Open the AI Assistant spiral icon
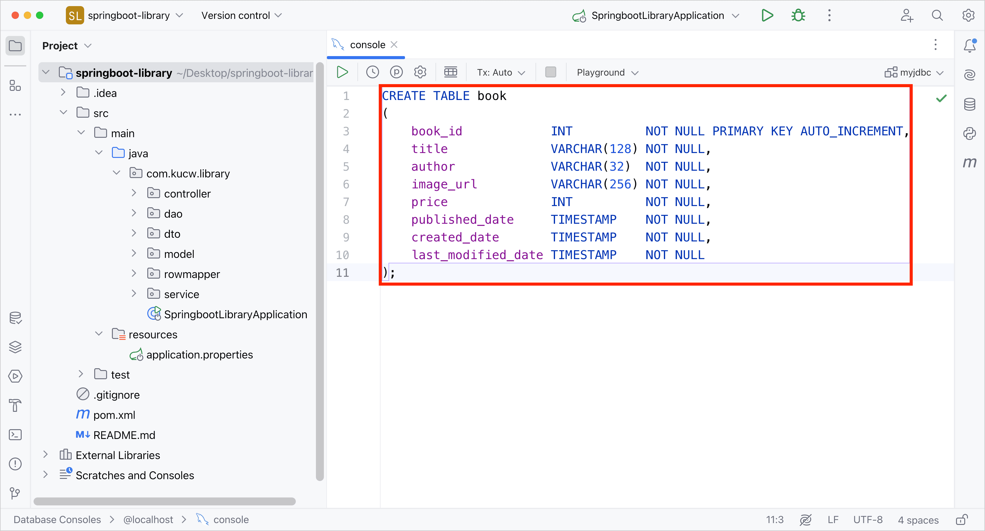Screen dimensions: 985x531 pyautogui.click(x=970, y=75)
